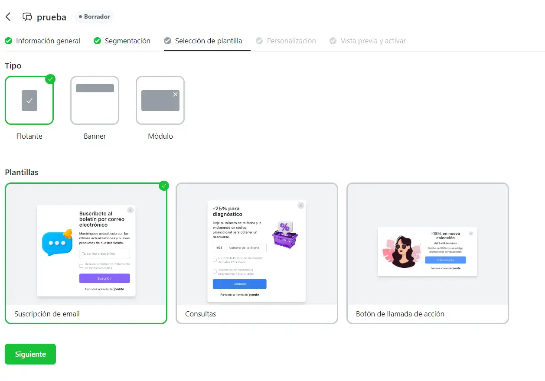Choose the Suscripción de email template

[x=86, y=253]
